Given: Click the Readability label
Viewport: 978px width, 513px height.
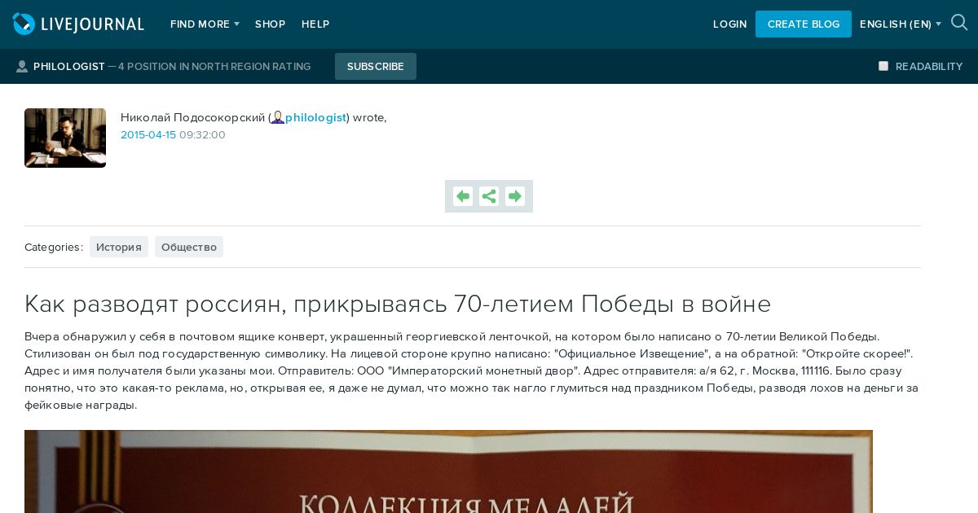Looking at the screenshot, I should [x=929, y=67].
